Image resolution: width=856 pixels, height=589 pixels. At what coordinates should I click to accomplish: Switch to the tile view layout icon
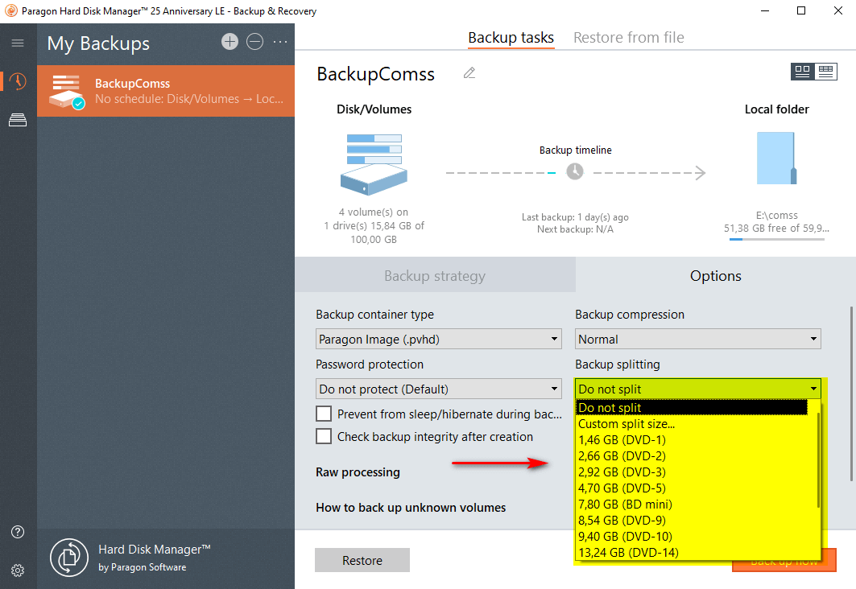point(803,72)
